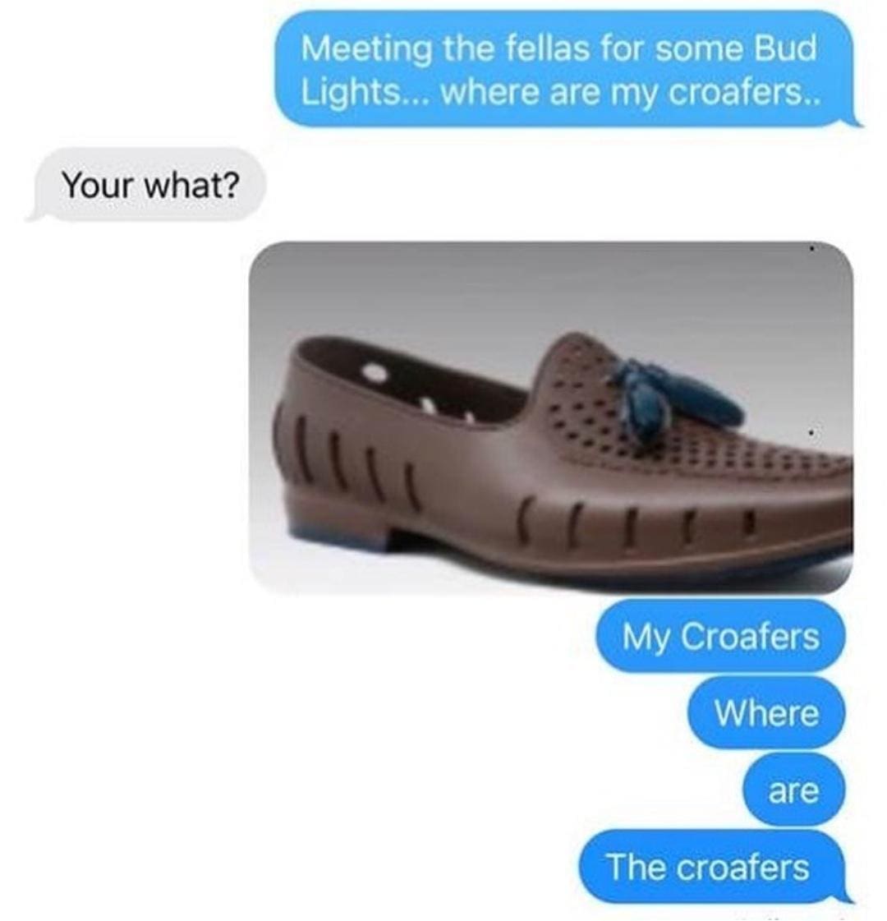Click the white oval hole inside the shoe

click(374, 373)
